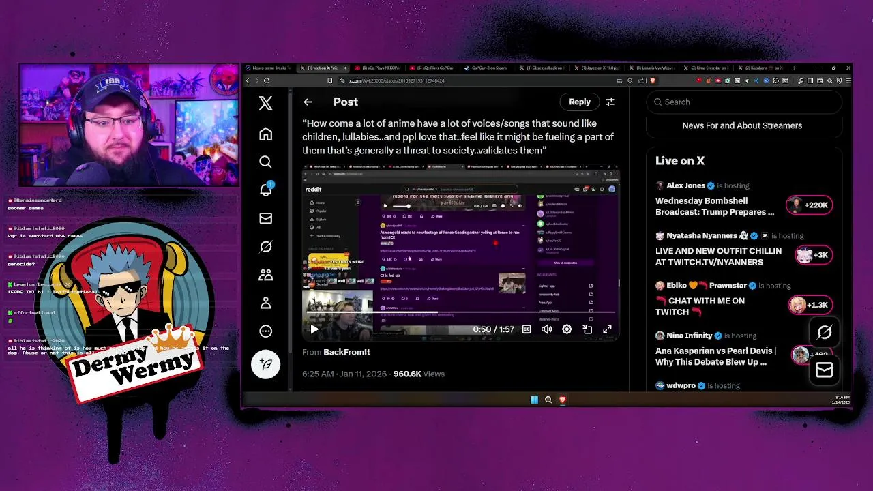
Task: Open the Home icon in X sidebar
Action: [265, 134]
